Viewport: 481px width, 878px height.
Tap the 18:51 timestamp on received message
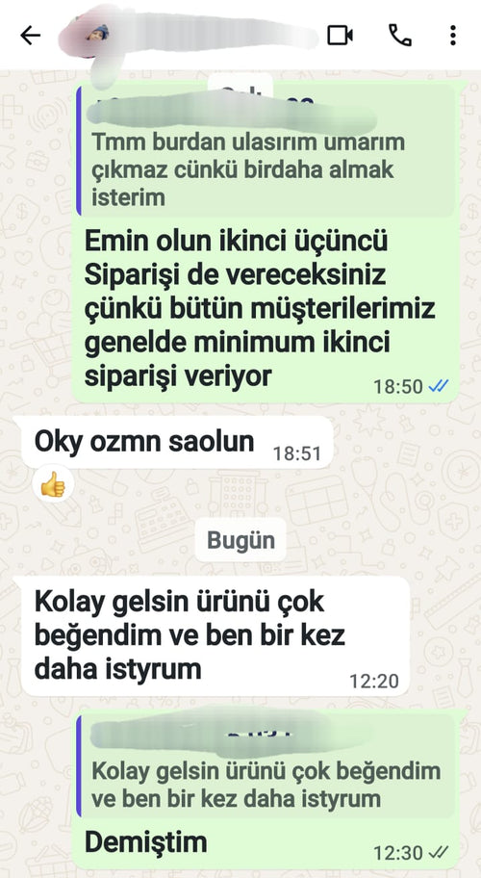pyautogui.click(x=297, y=453)
